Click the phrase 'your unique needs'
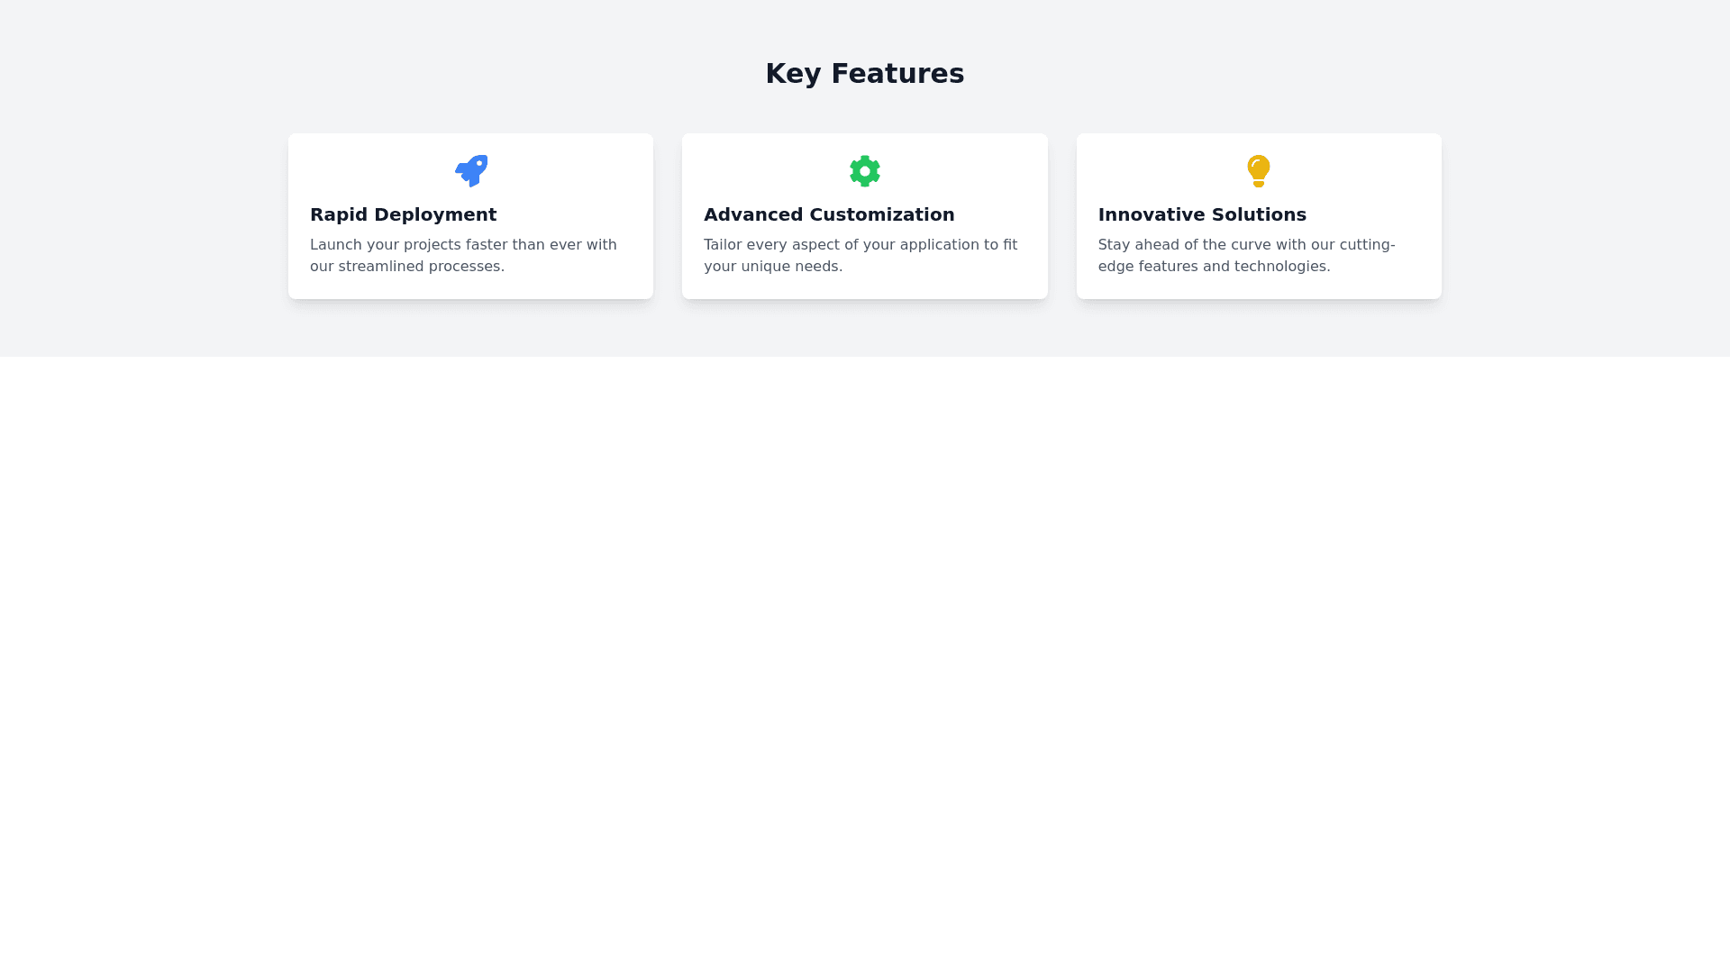 tap(773, 267)
